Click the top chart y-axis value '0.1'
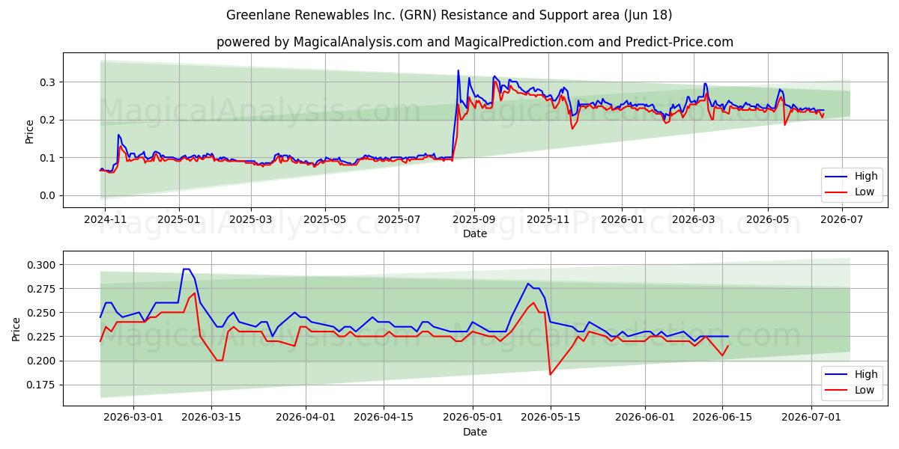The height and width of the screenshot is (449, 899). (49, 158)
